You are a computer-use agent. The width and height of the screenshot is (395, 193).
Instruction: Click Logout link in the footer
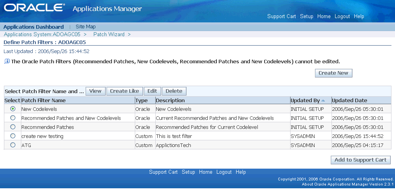(224, 172)
